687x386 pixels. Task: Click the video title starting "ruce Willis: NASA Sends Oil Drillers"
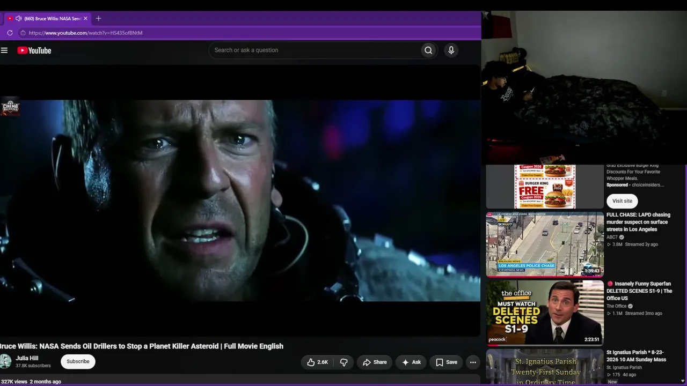[142, 346]
